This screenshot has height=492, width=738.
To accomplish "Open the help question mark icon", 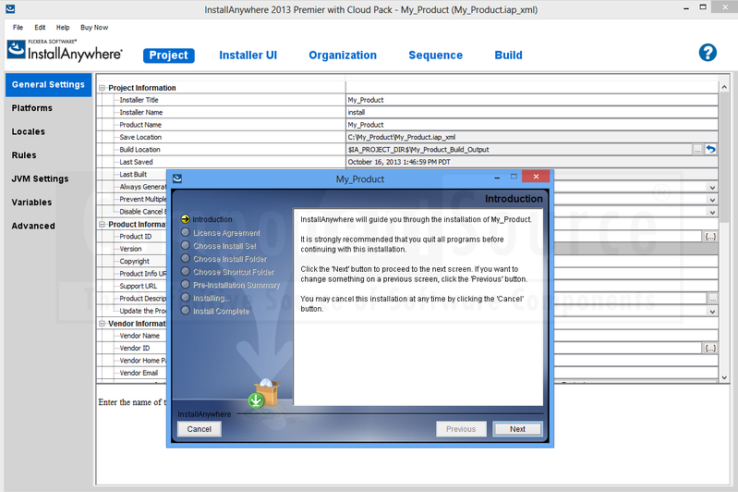I will [708, 53].
